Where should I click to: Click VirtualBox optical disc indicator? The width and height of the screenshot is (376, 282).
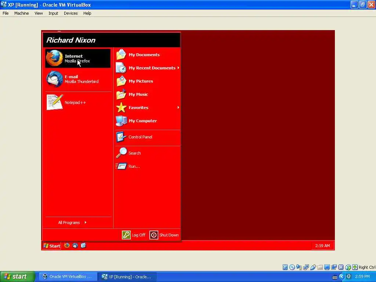coord(292,267)
